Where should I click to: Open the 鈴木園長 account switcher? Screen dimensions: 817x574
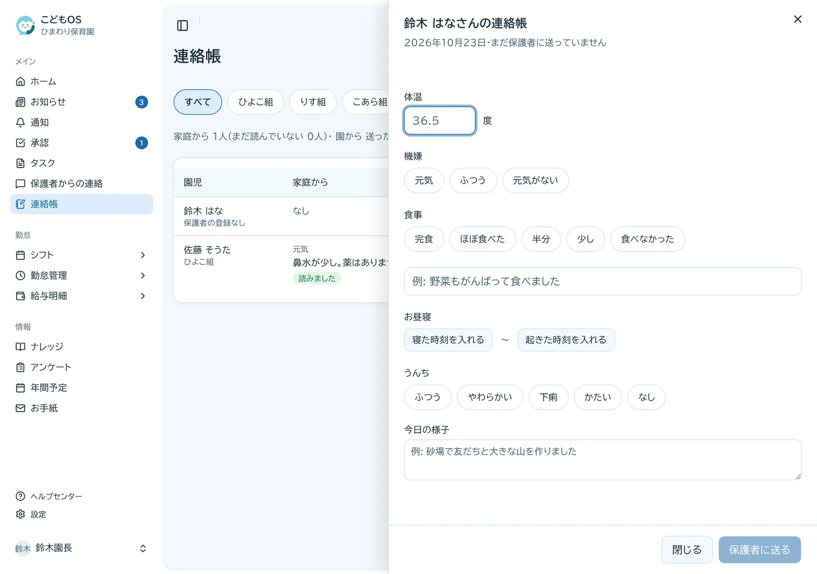click(82, 548)
